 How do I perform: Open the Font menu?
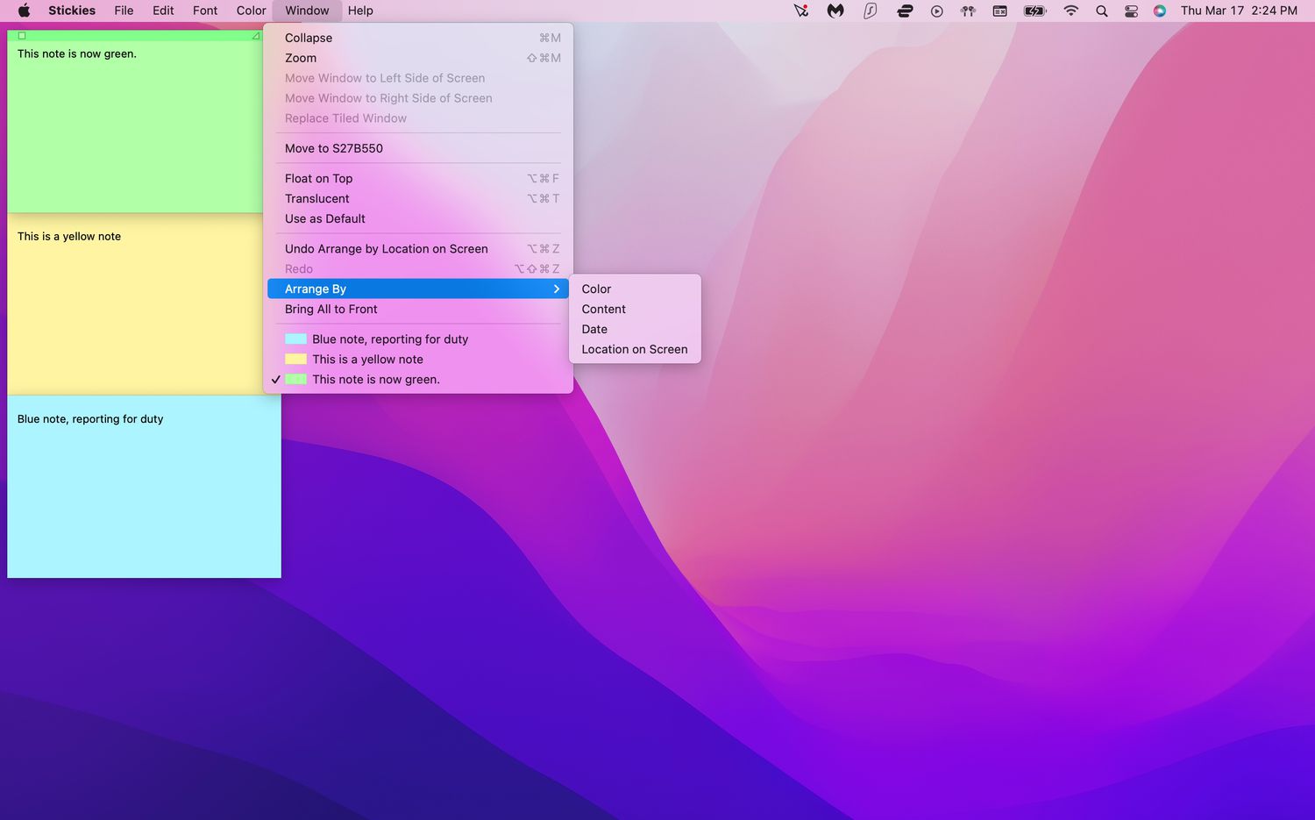[204, 11]
